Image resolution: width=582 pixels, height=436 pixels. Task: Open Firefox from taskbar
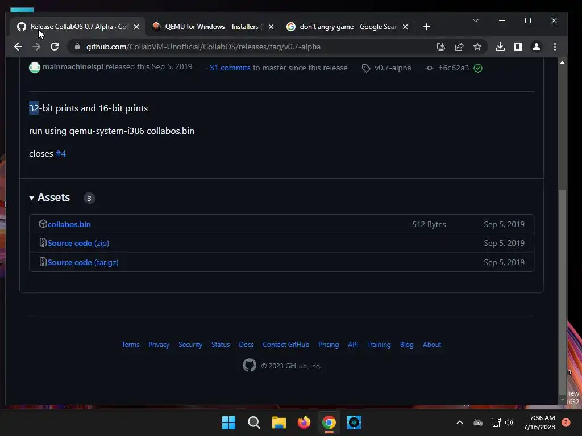pyautogui.click(x=304, y=422)
